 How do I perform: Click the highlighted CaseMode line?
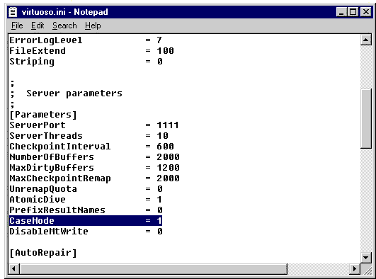[86, 220]
